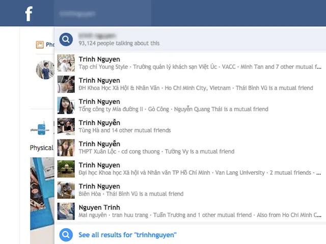
Task: Open avatar of Trinh Nguyen at Tạp chí Young Style
Action: pos(66,63)
